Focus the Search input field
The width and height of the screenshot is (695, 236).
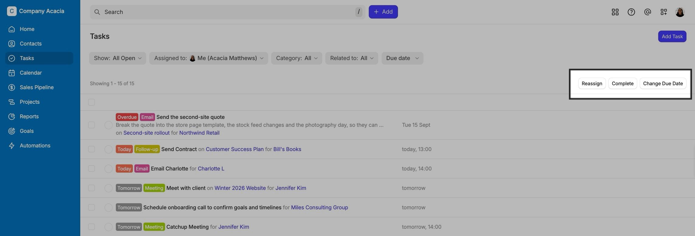228,12
